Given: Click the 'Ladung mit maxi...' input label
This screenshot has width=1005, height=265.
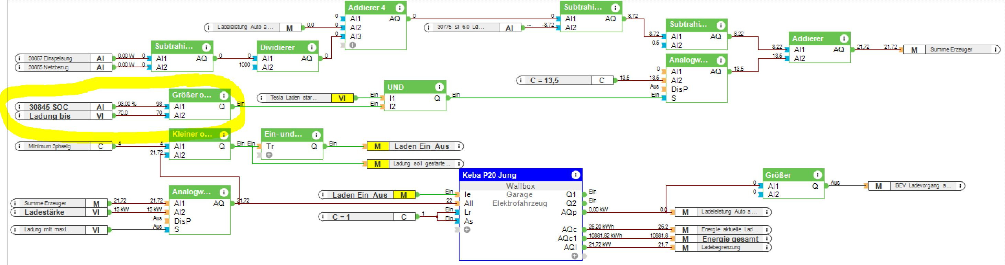Looking at the screenshot, I should point(47,230).
